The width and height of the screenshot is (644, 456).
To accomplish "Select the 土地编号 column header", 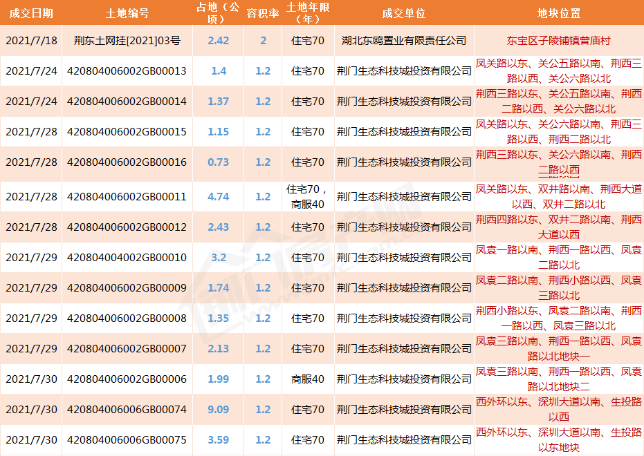I will click(x=127, y=13).
